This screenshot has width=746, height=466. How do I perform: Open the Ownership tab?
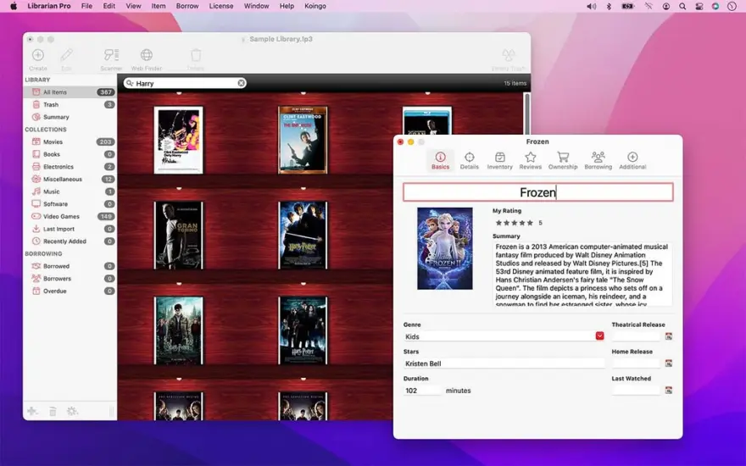(x=563, y=160)
